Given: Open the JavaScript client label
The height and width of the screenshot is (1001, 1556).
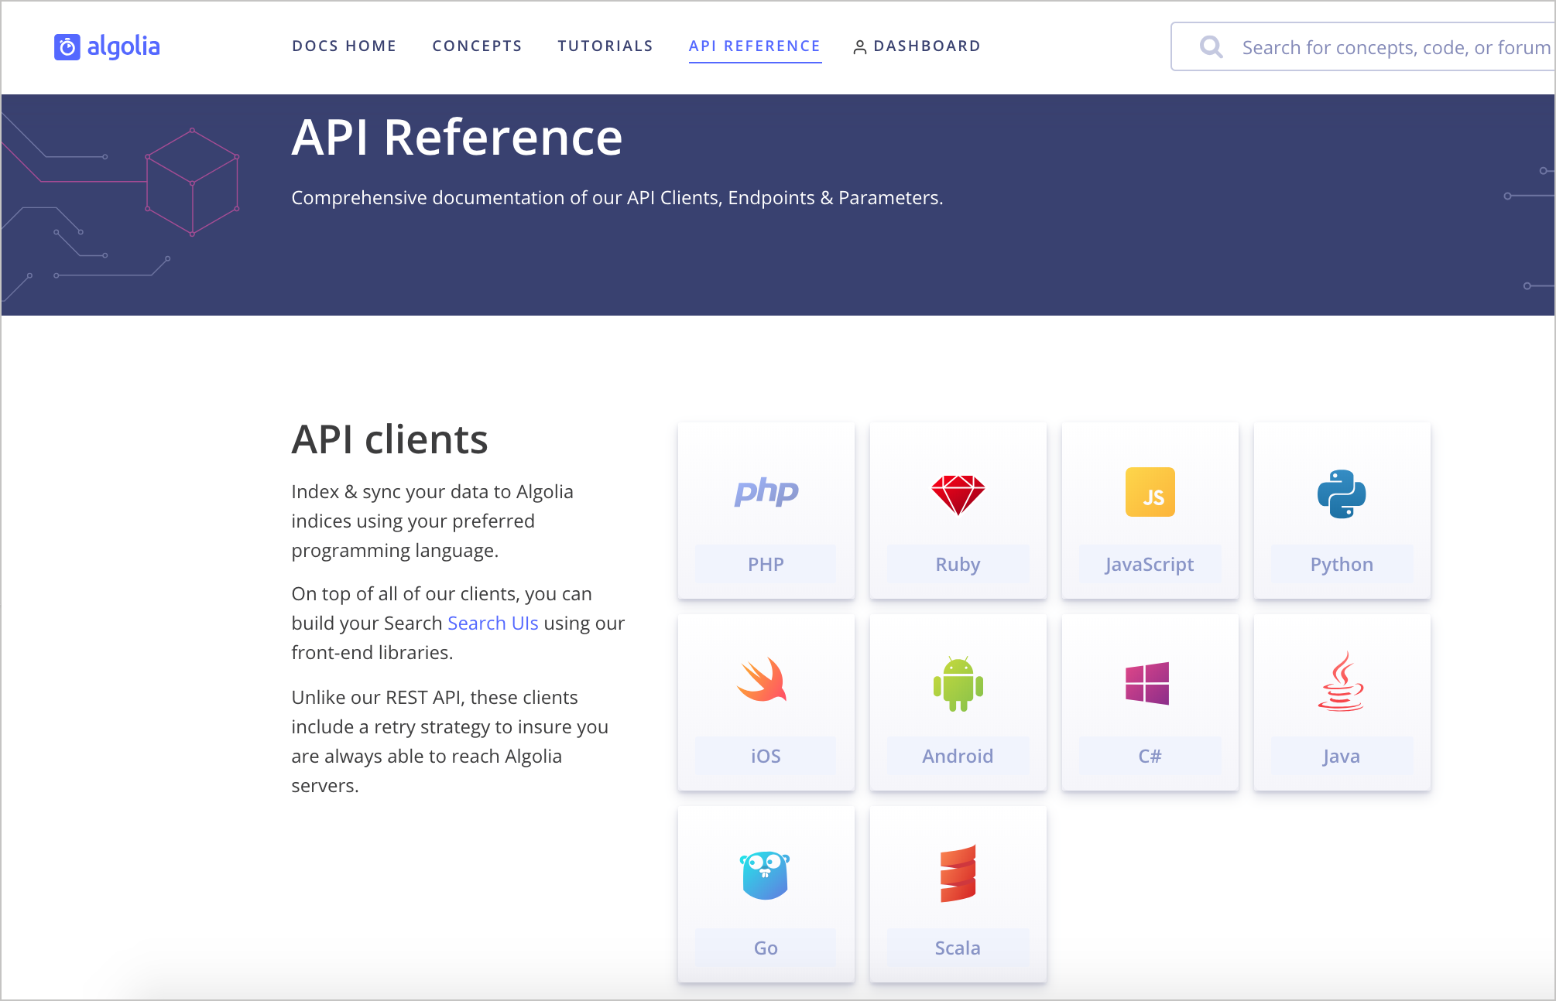Looking at the screenshot, I should [x=1150, y=564].
